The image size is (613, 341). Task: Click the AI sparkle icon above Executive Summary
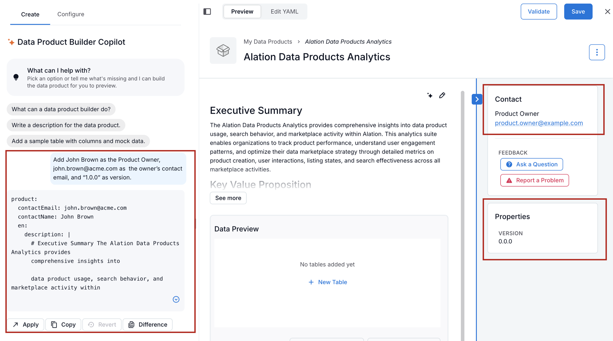(x=430, y=95)
